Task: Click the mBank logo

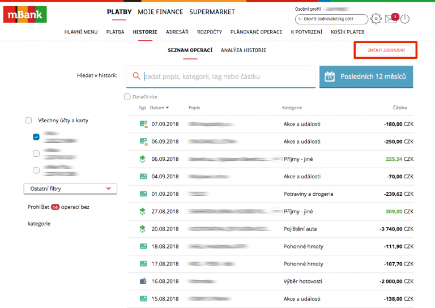Action: (25, 14)
